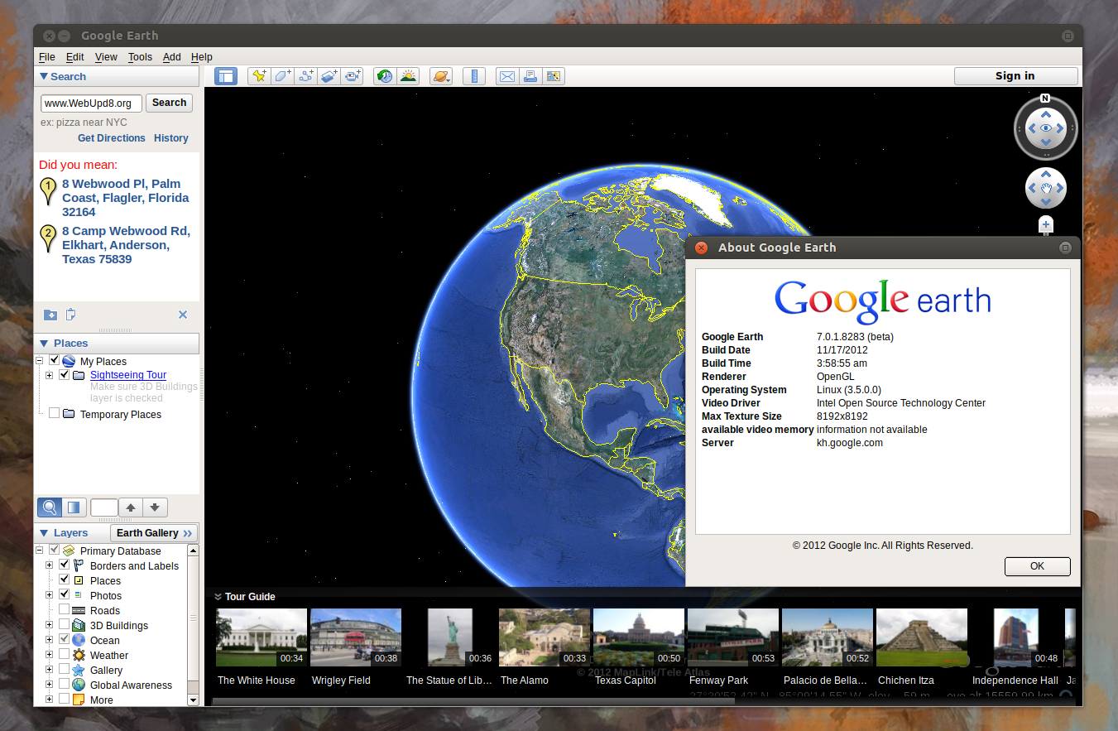1118x731 pixels.
Task: Enable the Roads layer checkbox
Action: [x=65, y=609]
